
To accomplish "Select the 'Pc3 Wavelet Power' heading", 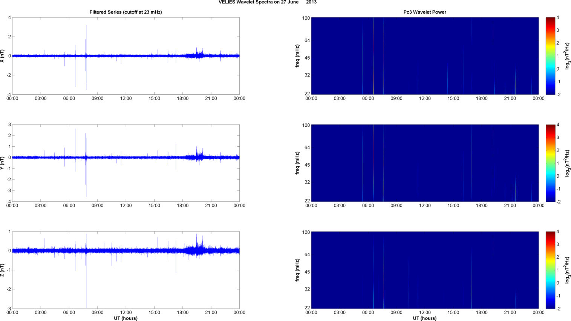I will (425, 12).
